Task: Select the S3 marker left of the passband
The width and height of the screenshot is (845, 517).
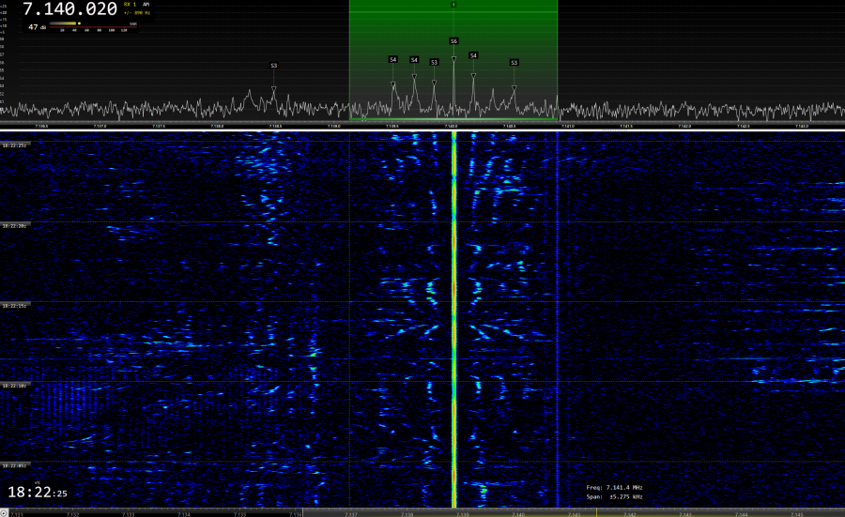Action: (x=274, y=66)
